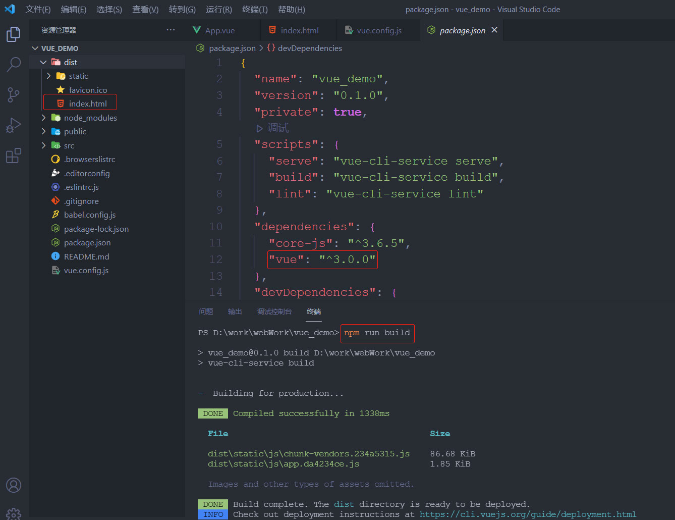This screenshot has height=520, width=675.
Task: Open the 编辑(E) menu
Action: 74,10
